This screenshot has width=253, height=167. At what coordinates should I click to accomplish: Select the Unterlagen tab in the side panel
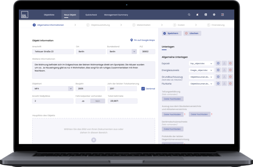tap(168, 47)
